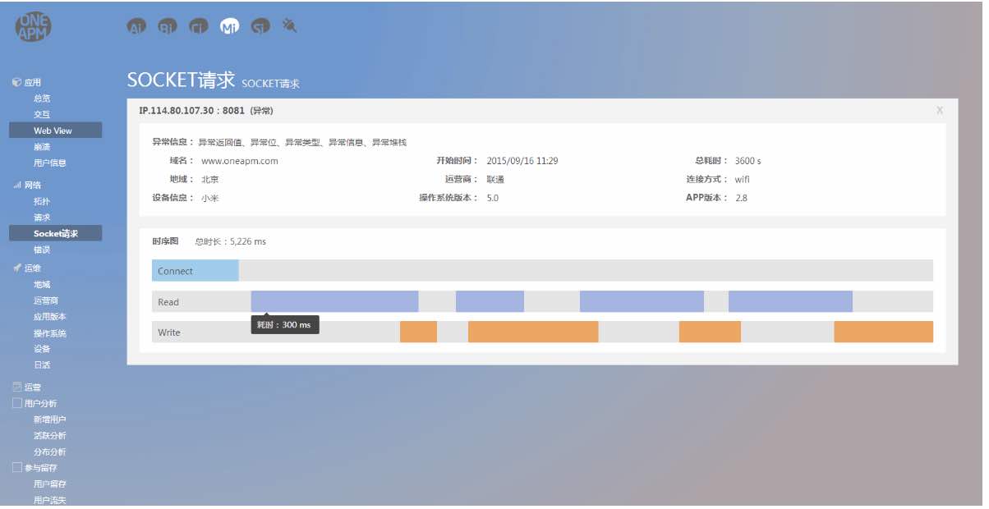The height and width of the screenshot is (509, 989).
Task: Select Socket请求 in the sidebar
Action: (56, 234)
